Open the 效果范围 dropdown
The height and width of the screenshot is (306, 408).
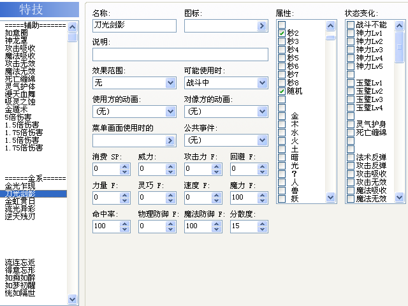[x=170, y=83]
